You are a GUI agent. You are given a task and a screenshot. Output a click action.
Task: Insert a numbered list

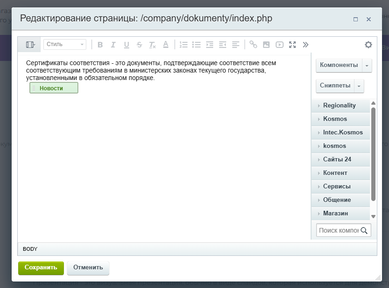pos(183,45)
